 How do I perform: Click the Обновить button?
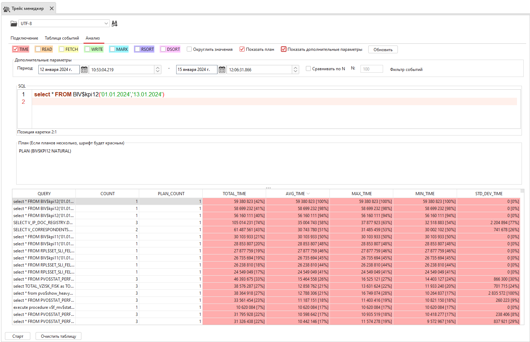coord(383,49)
